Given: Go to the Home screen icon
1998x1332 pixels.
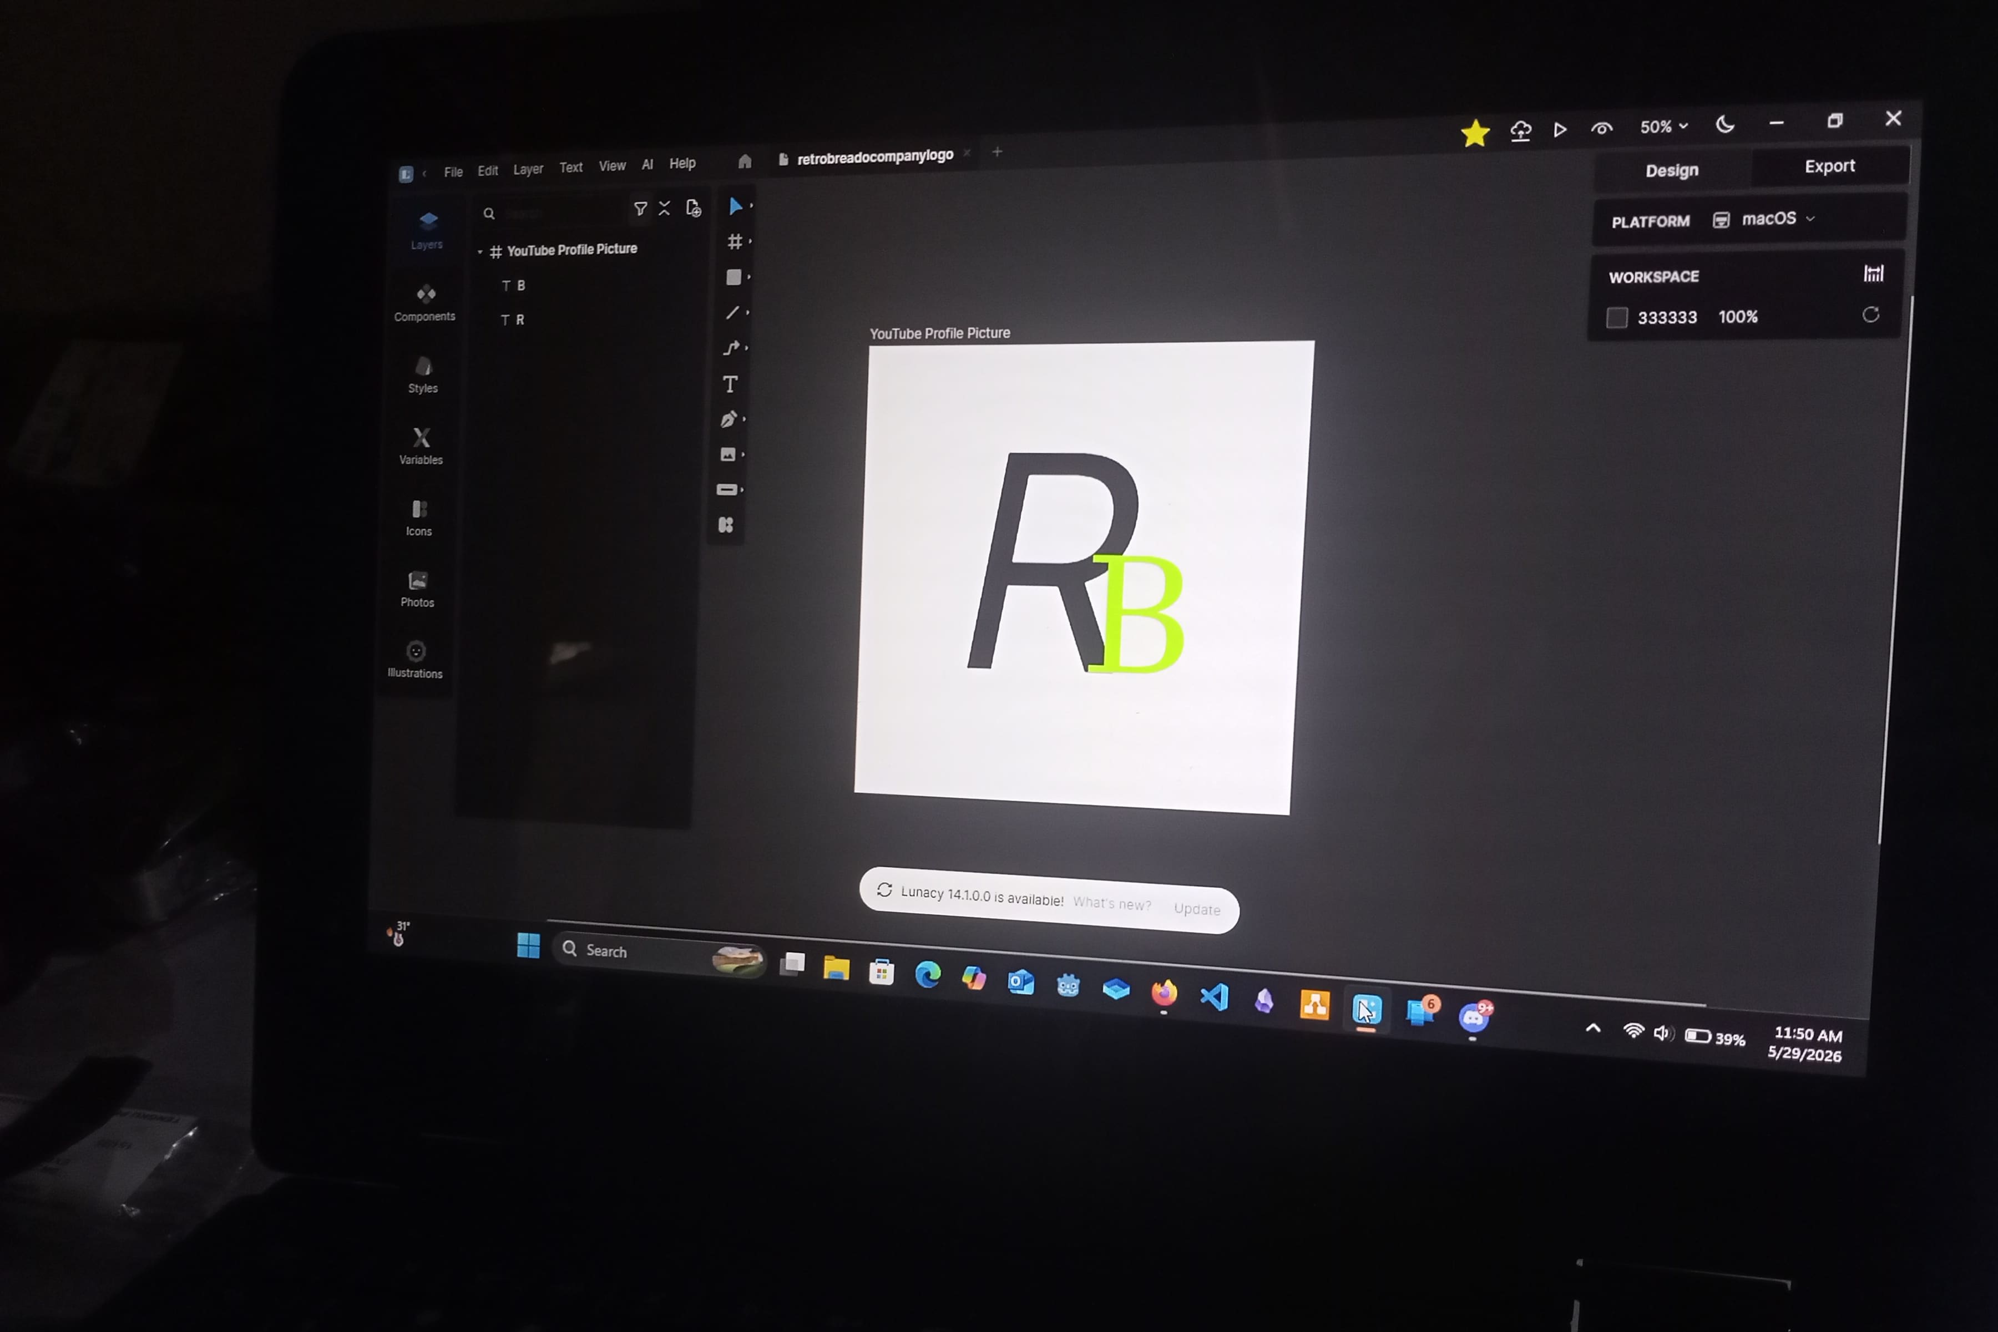Looking at the screenshot, I should [745, 161].
